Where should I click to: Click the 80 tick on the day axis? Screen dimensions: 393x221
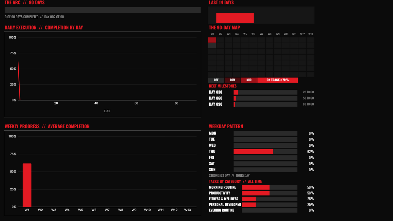pos(177,103)
